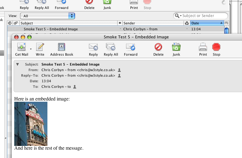The width and height of the screenshot is (242, 158).
Task: Mark as Junk in the Smoke Test 5 window
Action: (x=176, y=49)
